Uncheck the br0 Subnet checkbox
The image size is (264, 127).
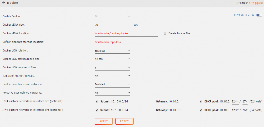click(97, 101)
